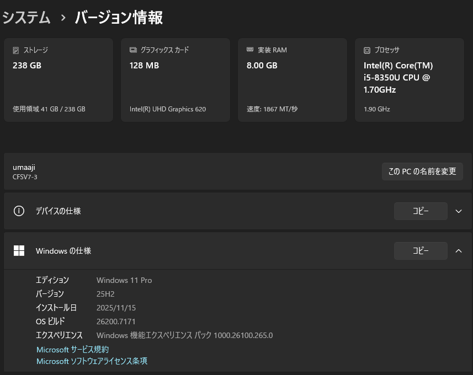Select the Intel(R) UHD Graphics 620 text

(167, 109)
